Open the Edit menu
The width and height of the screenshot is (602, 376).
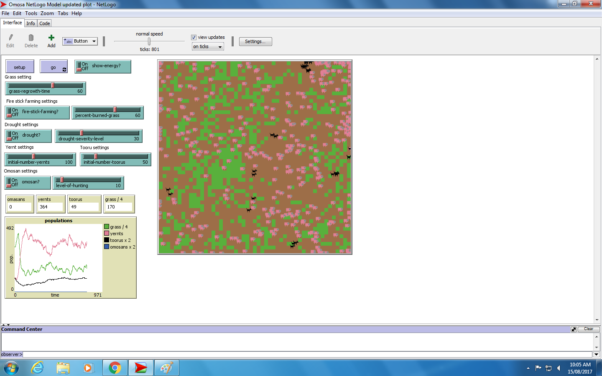coord(17,13)
